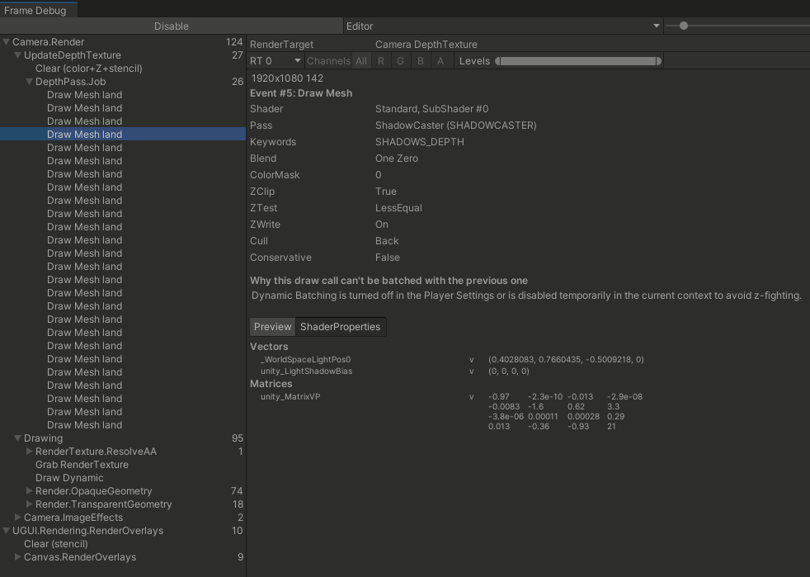Click the Disable frame debugger button

click(x=171, y=26)
